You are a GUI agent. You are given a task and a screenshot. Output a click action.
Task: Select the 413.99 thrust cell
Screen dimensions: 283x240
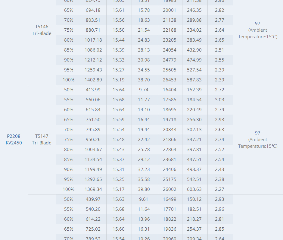[x=93, y=90]
